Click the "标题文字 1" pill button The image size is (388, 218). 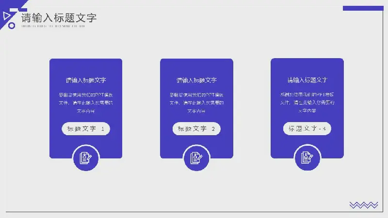pyautogui.click(x=86, y=129)
